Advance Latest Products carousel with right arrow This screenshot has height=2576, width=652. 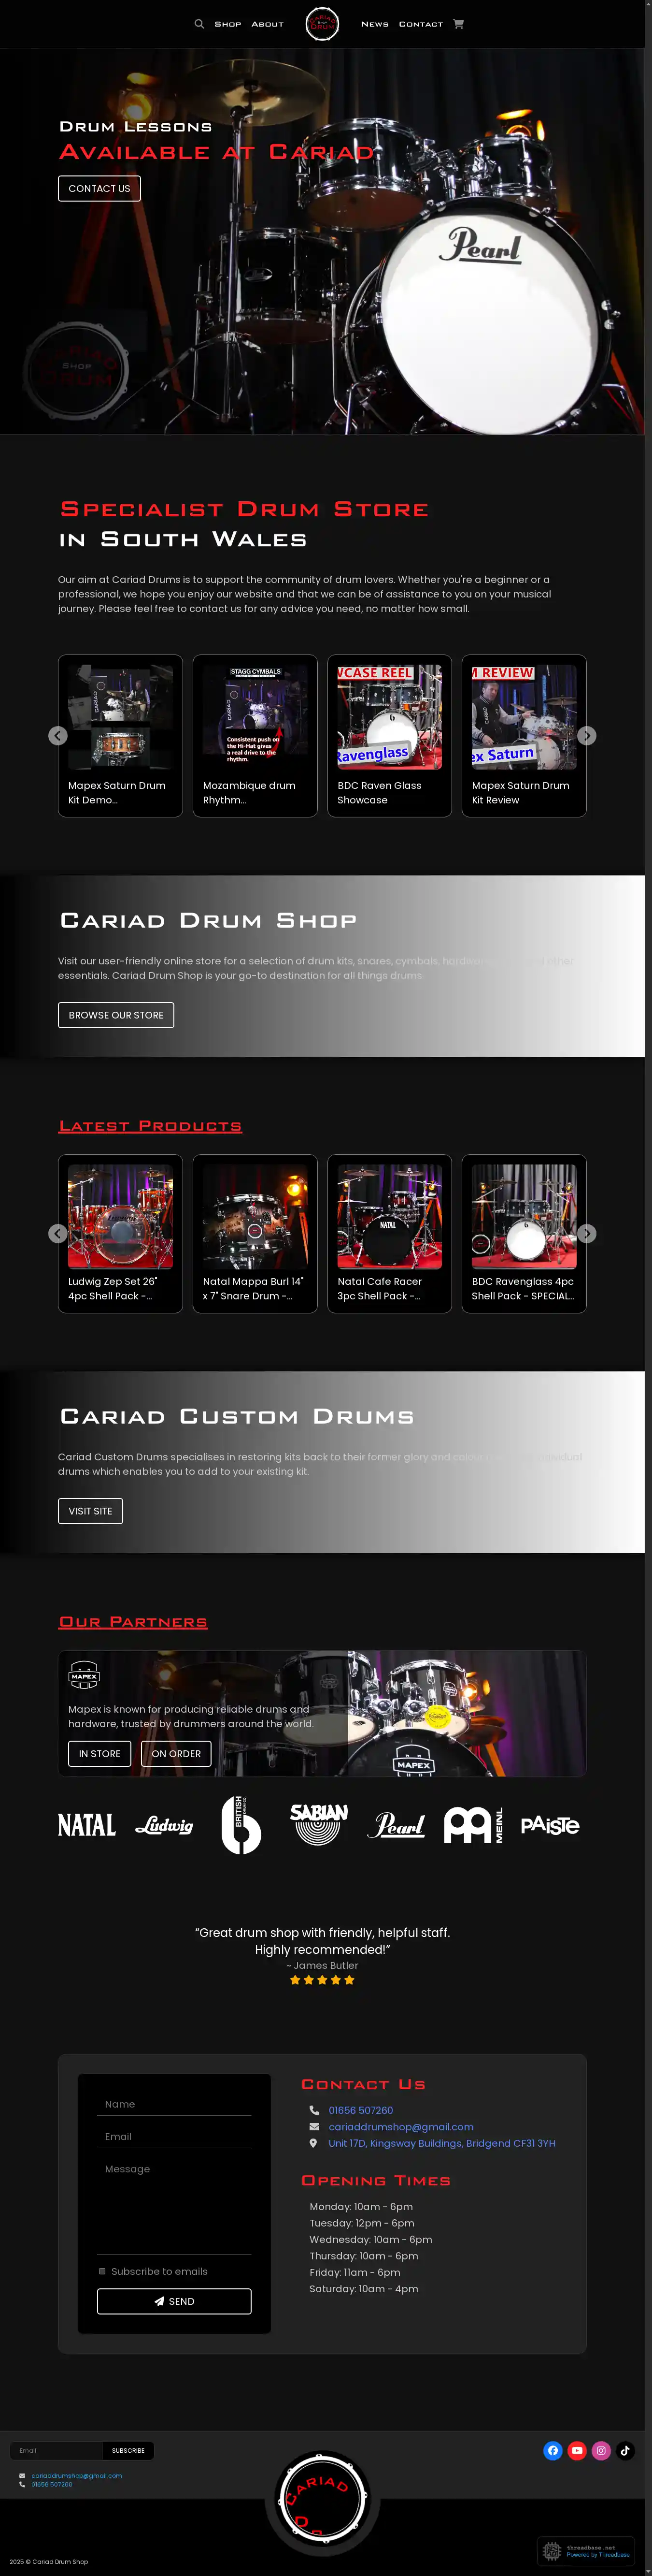(587, 1233)
